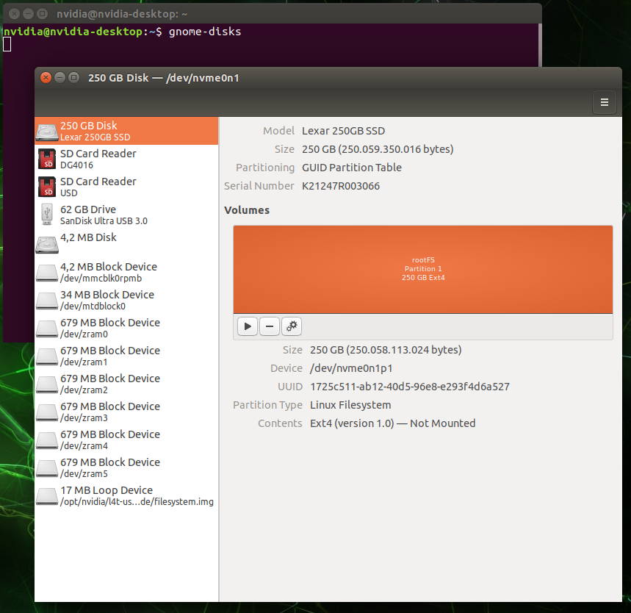Screen dimensions: 631x613
Task: Open the hamburger menu in header bar
Action: click(x=604, y=103)
